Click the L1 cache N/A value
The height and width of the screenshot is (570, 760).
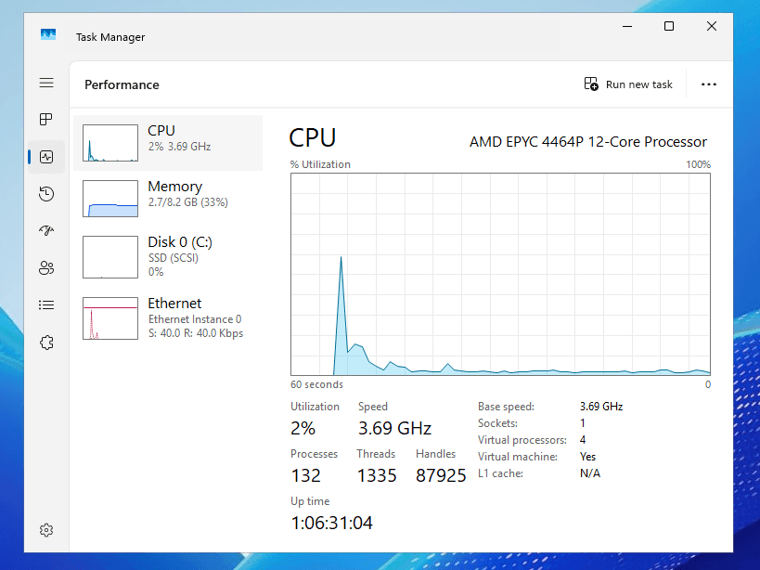click(x=590, y=473)
